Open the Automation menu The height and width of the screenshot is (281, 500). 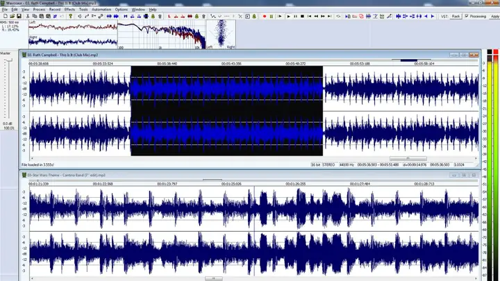coord(101,10)
